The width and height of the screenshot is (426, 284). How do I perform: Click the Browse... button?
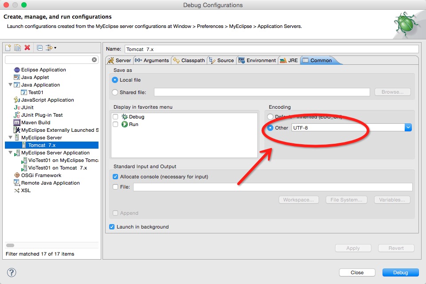[x=393, y=92]
